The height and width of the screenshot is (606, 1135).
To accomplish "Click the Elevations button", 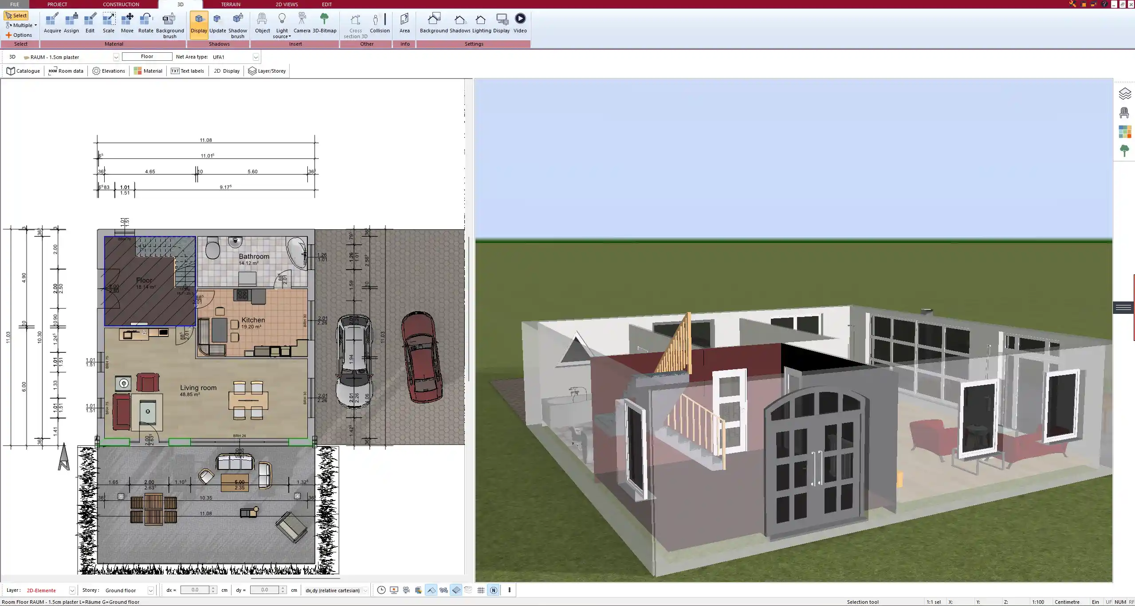I will (109, 71).
